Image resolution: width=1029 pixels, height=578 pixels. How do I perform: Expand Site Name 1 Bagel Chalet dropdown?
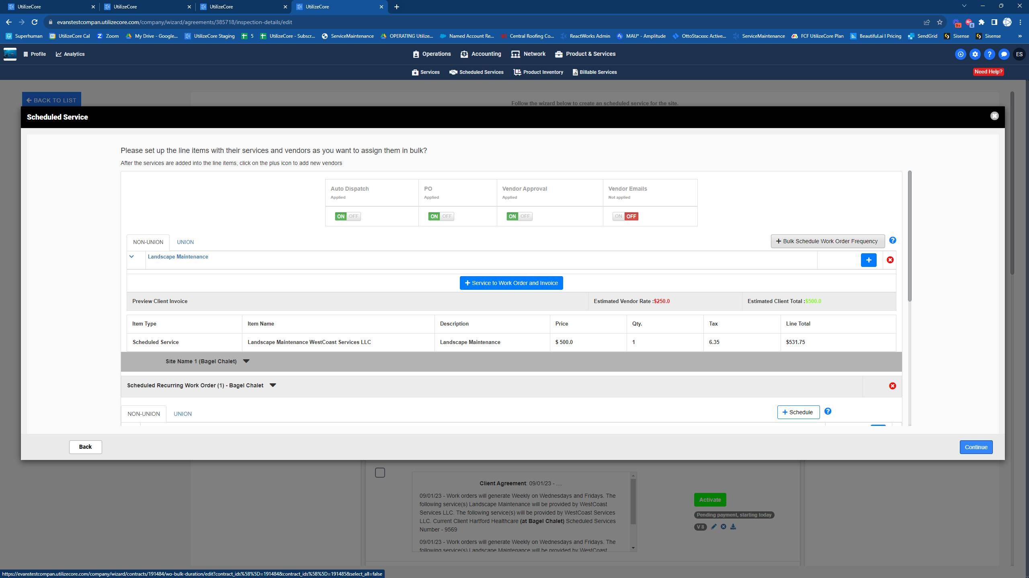pyautogui.click(x=246, y=361)
